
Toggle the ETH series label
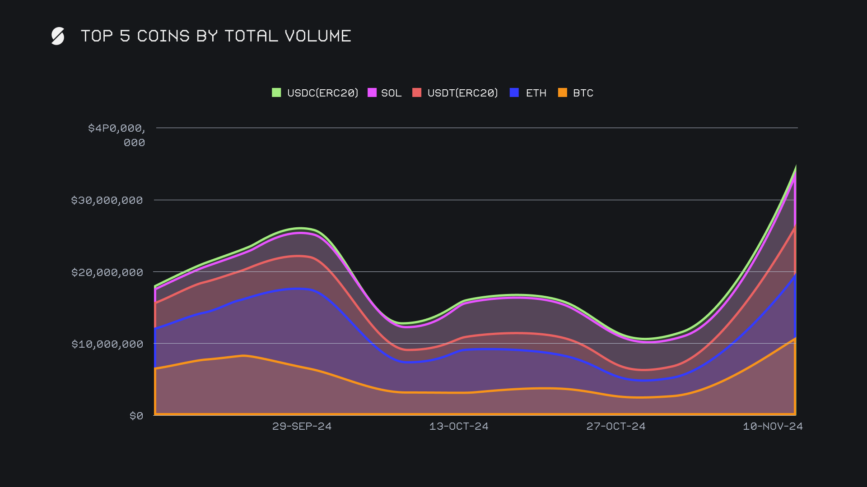(x=536, y=93)
